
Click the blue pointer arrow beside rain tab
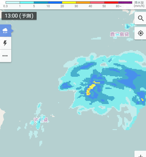[13, 31]
